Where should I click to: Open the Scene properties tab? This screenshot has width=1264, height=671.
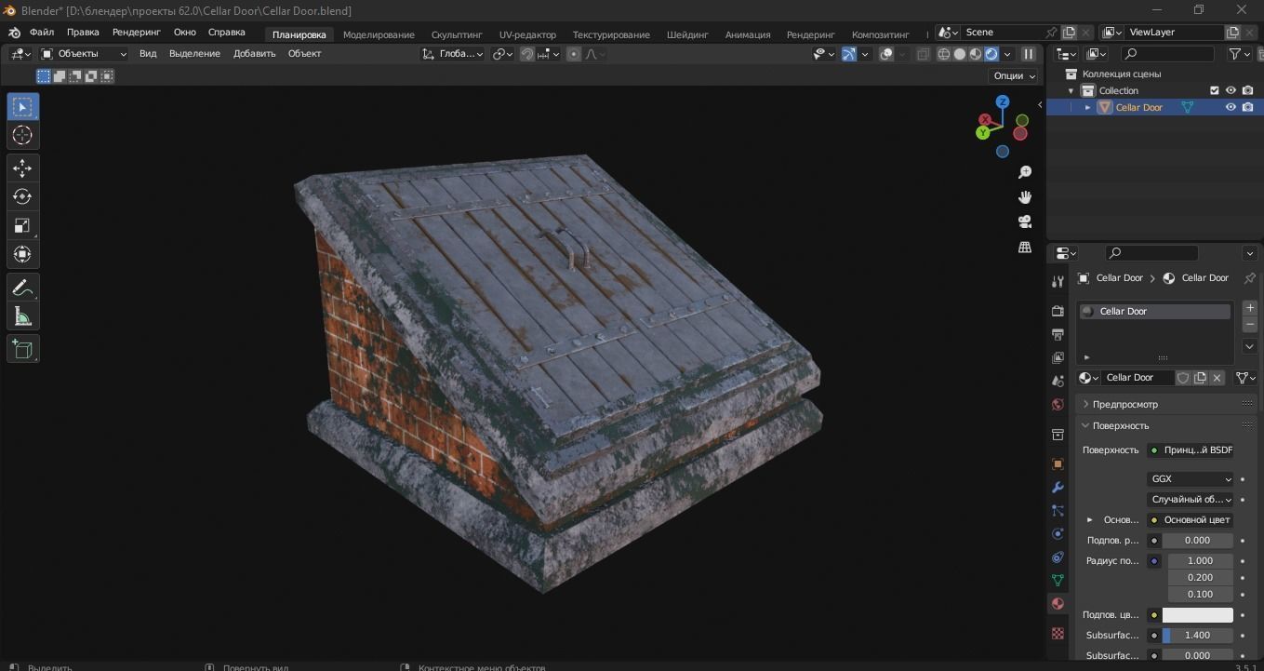click(x=1058, y=381)
